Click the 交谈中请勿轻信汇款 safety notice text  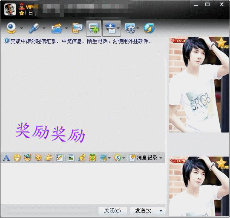click(80, 41)
